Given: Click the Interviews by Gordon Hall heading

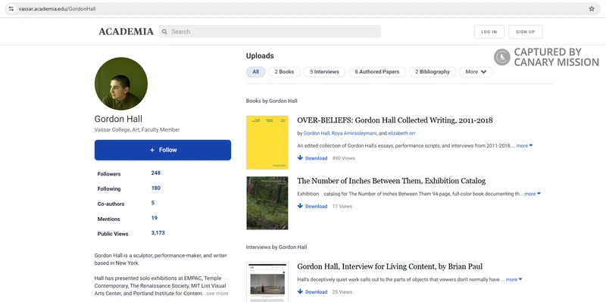Looking at the screenshot, I should pyautogui.click(x=276, y=247).
